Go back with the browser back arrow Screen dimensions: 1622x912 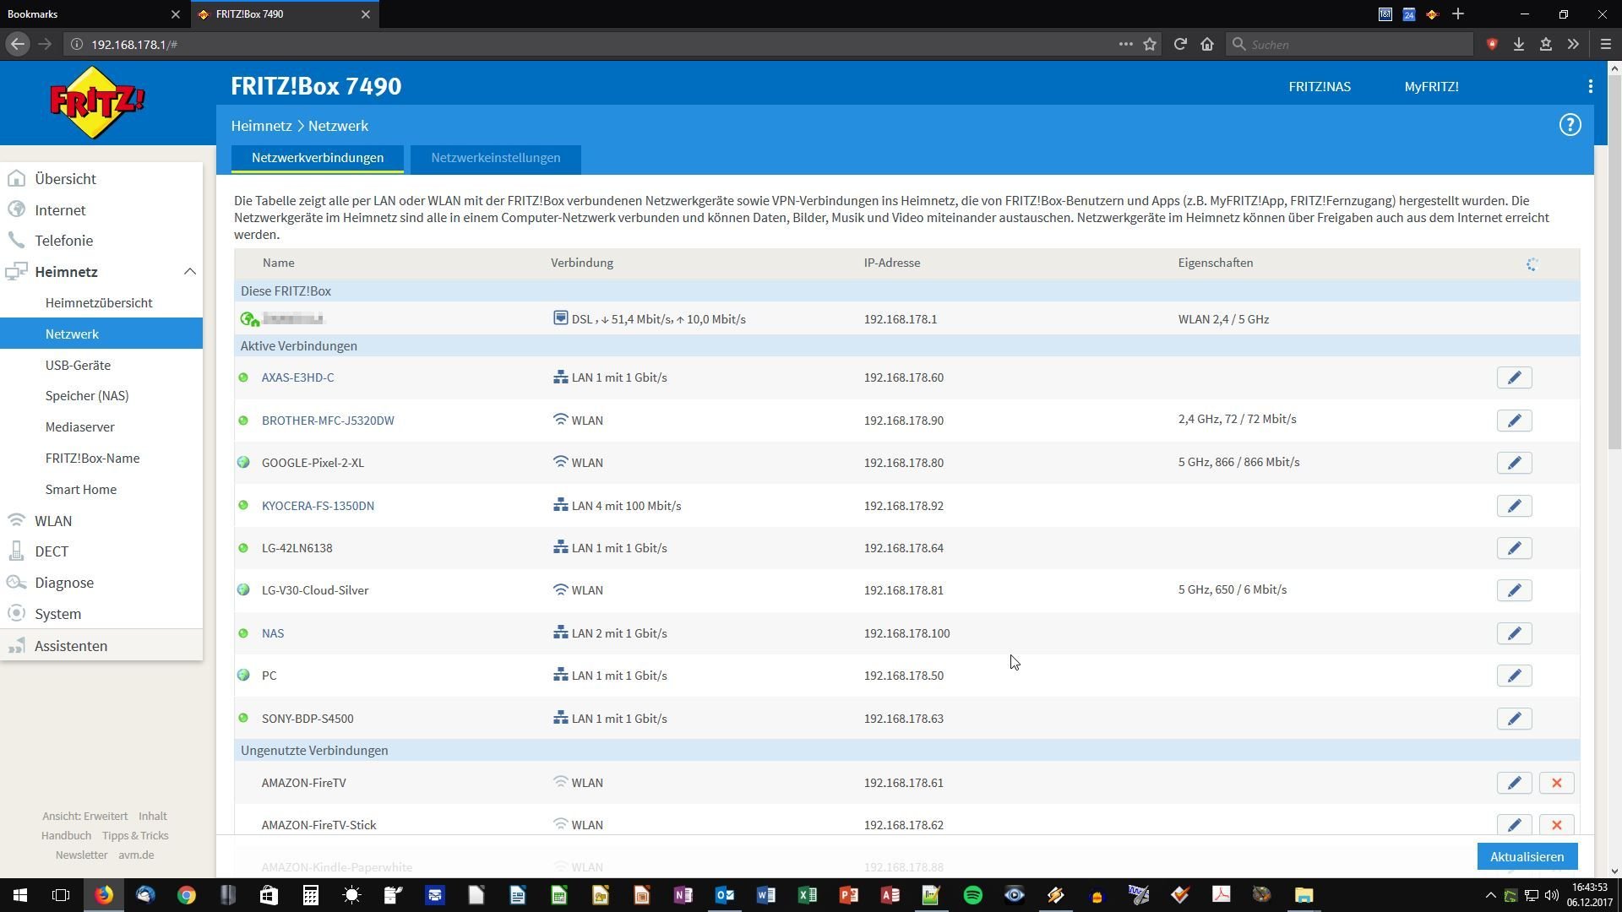[18, 44]
